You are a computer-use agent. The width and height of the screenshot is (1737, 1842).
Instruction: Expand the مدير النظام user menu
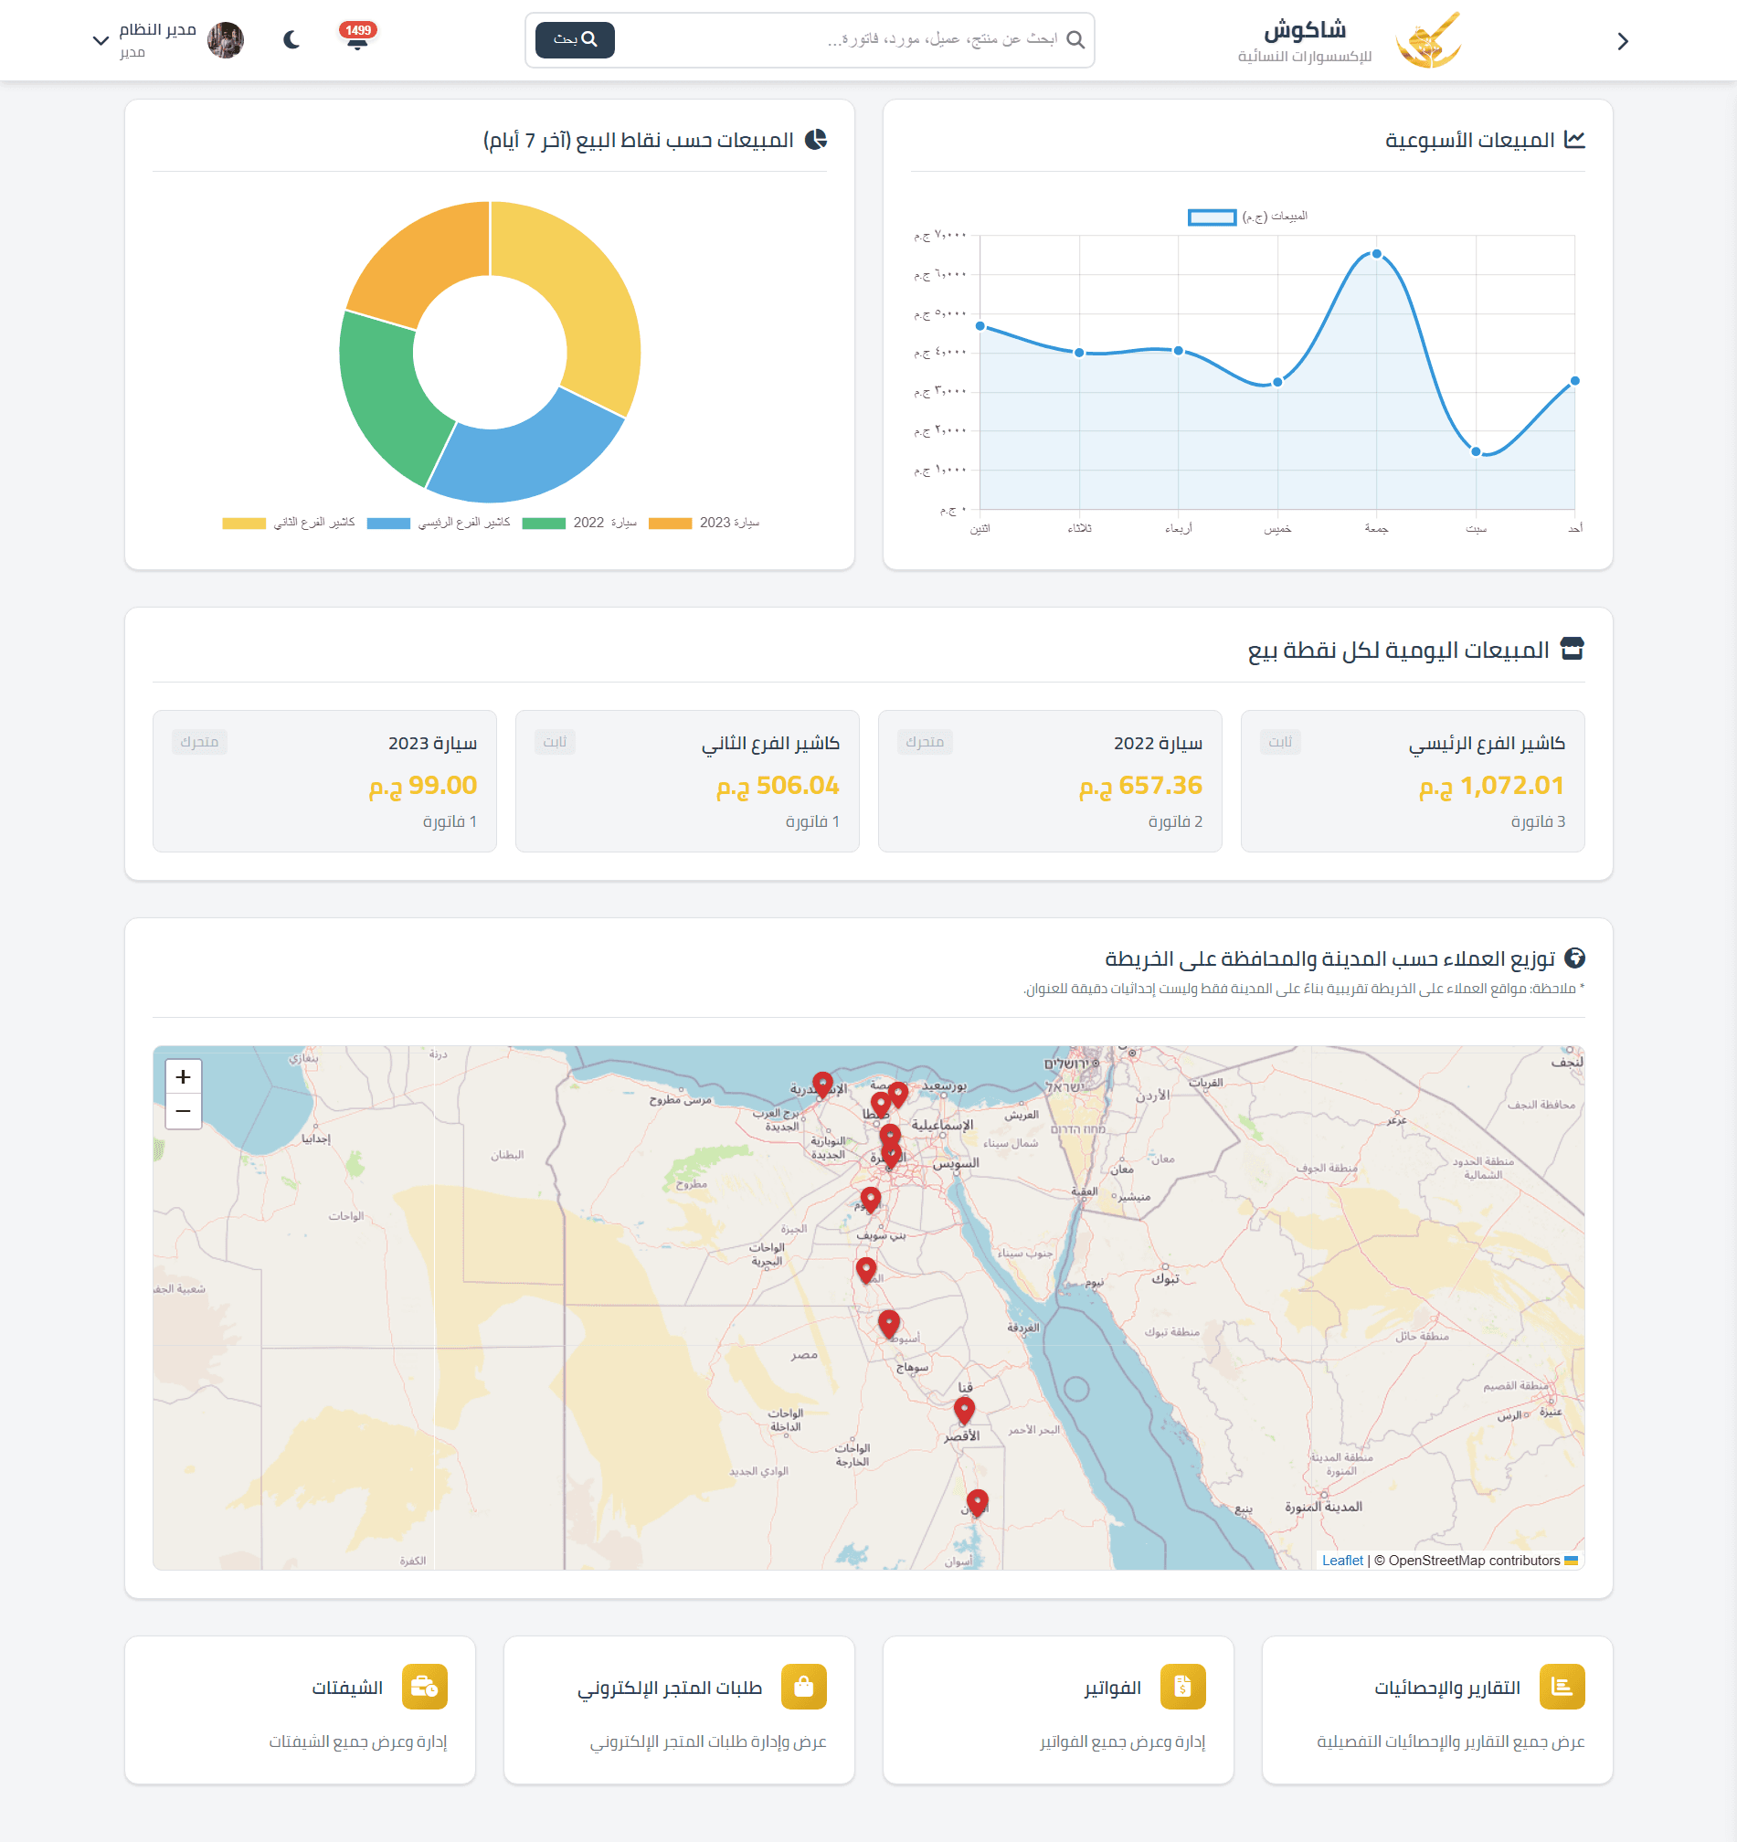tap(101, 41)
